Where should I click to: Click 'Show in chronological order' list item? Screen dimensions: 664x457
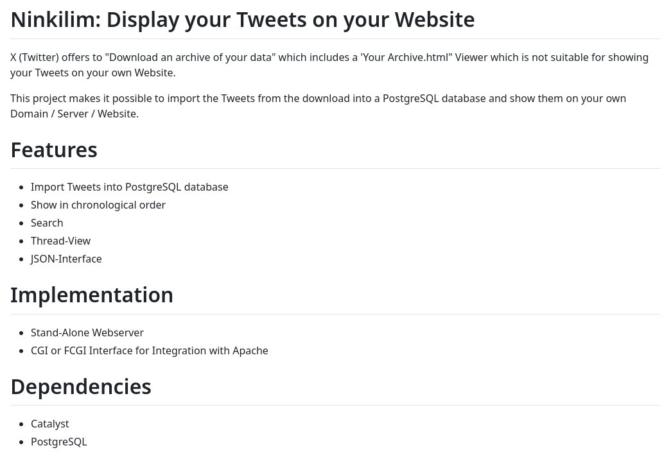pyautogui.click(x=98, y=205)
